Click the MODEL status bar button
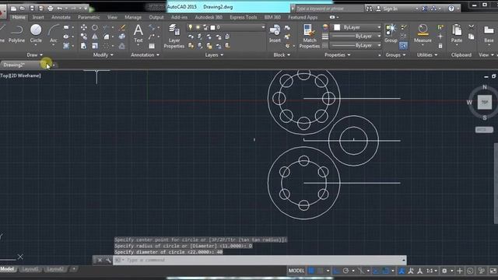498x280 pixels. click(x=296, y=271)
